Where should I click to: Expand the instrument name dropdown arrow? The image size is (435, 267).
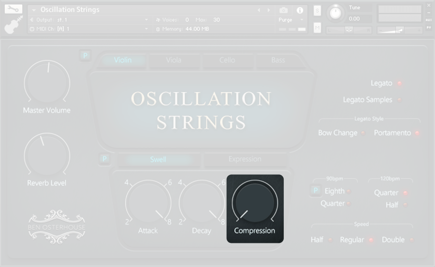33,10
